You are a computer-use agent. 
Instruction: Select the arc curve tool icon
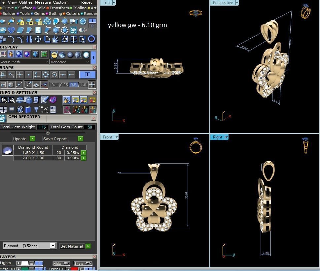11,39
